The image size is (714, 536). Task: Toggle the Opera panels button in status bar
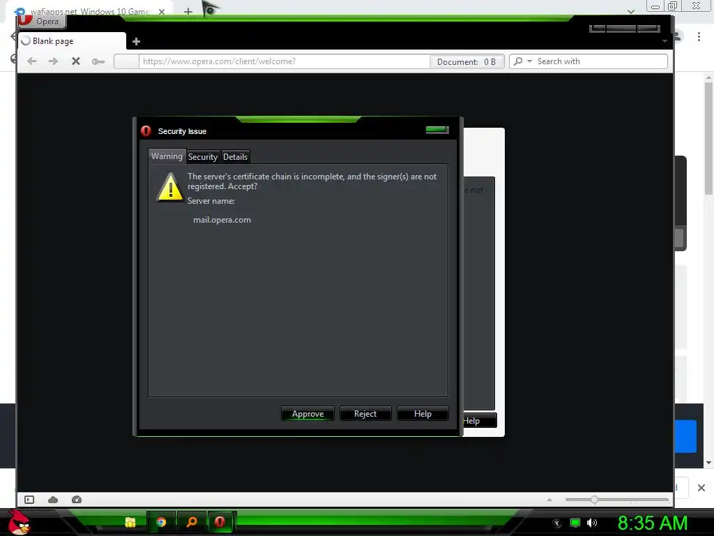29,500
